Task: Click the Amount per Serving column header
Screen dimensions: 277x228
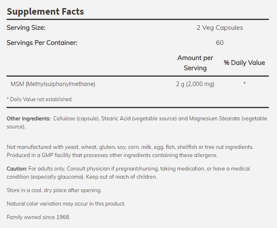Action: (x=195, y=63)
